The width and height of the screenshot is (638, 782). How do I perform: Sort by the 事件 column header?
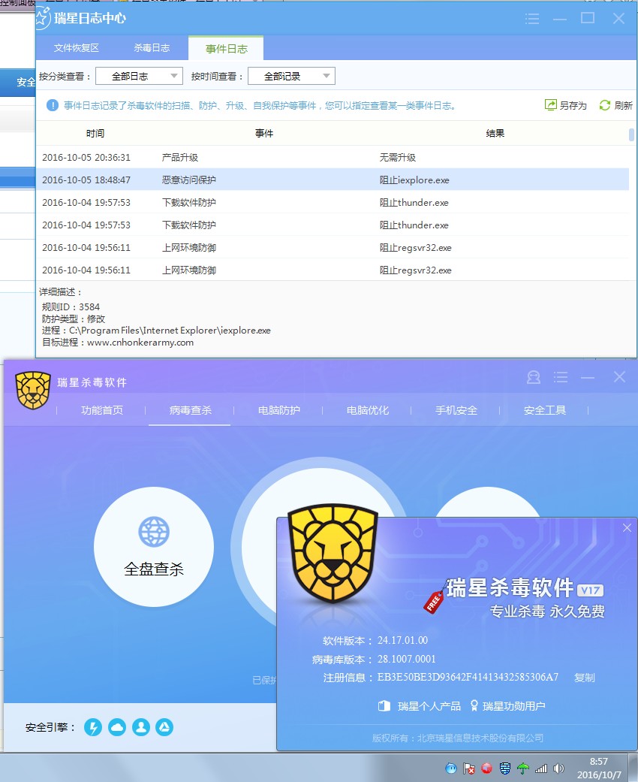(264, 133)
